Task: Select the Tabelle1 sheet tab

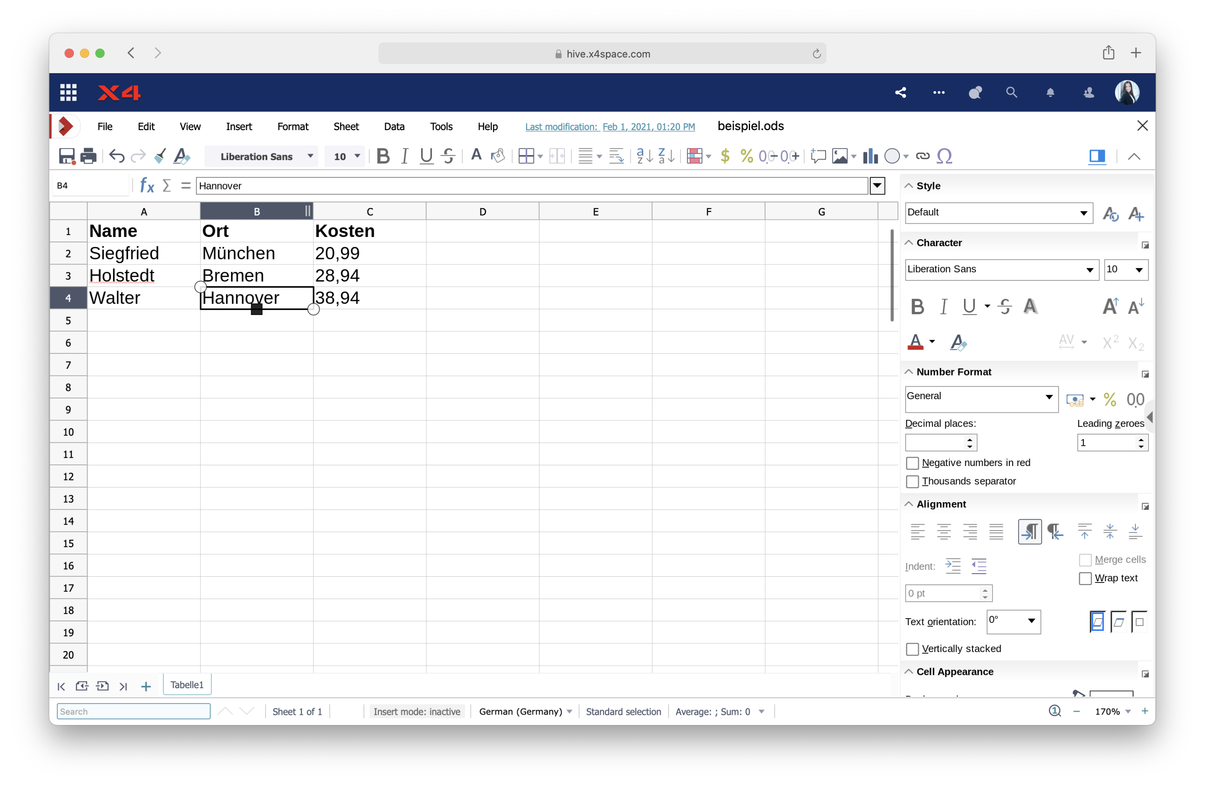Action: 187,685
